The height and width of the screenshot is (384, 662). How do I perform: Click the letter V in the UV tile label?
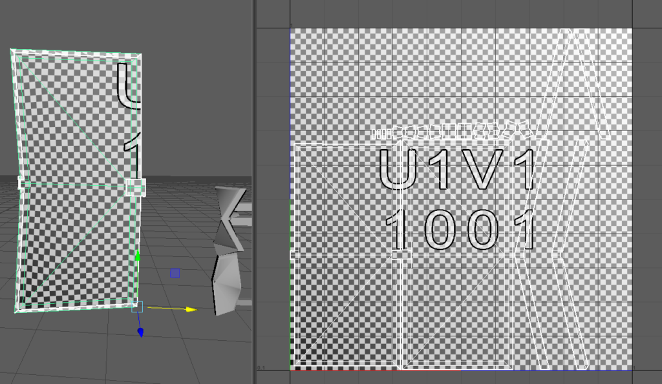(x=481, y=170)
